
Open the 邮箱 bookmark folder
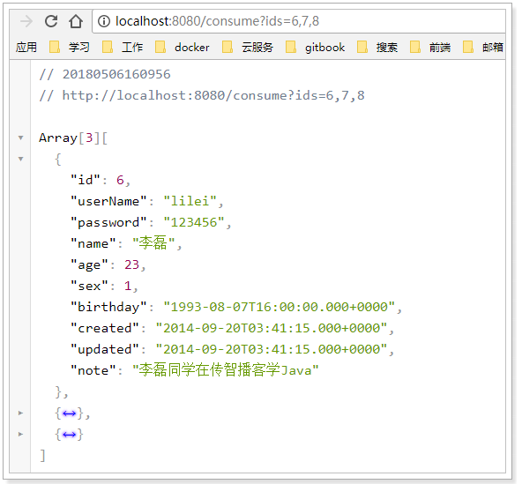pos(483,47)
